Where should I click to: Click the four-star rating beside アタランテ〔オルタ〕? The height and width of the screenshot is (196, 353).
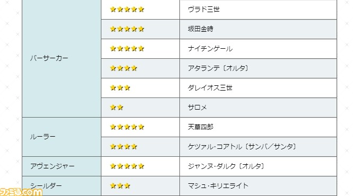[x=124, y=68]
